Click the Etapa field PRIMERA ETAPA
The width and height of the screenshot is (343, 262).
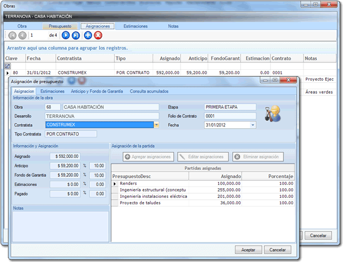[x=230, y=107]
